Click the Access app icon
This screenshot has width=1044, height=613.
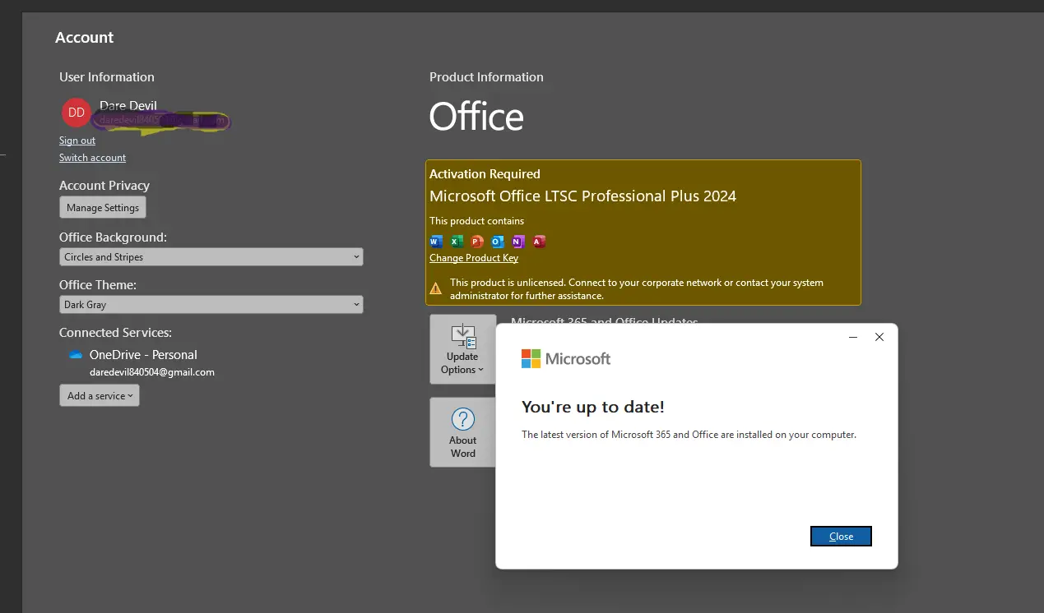539,242
